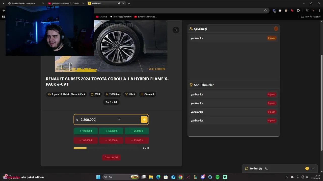Open the round face extension icon
The width and height of the screenshot is (323, 181).
[286, 11]
